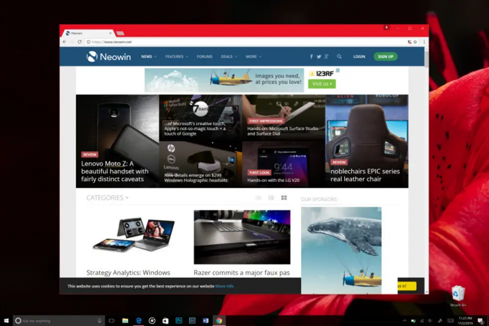The width and height of the screenshot is (489, 326).
Task: Click the Razer laptop article thumbnail
Action: 242,237
